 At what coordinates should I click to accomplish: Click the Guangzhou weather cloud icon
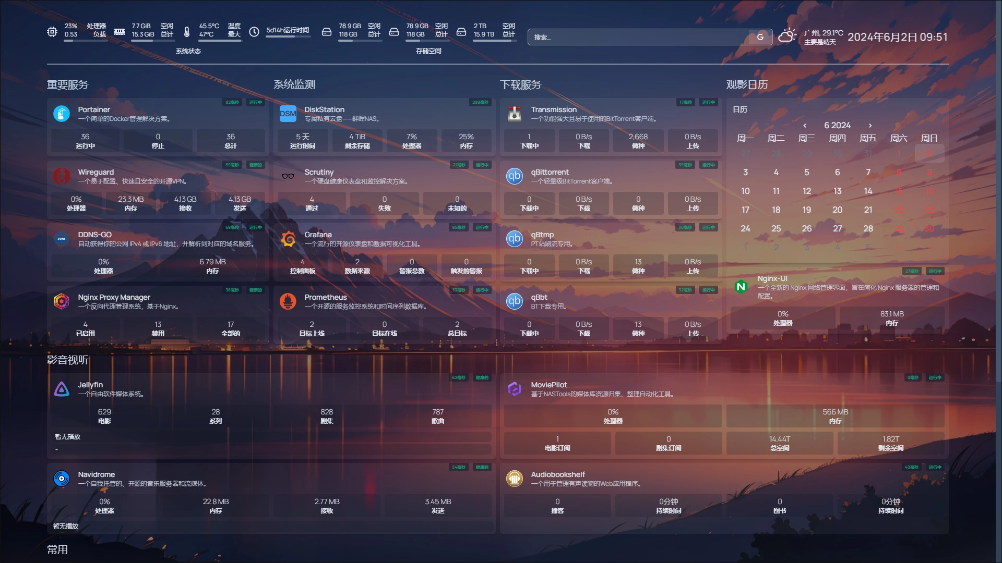pyautogui.click(x=788, y=35)
